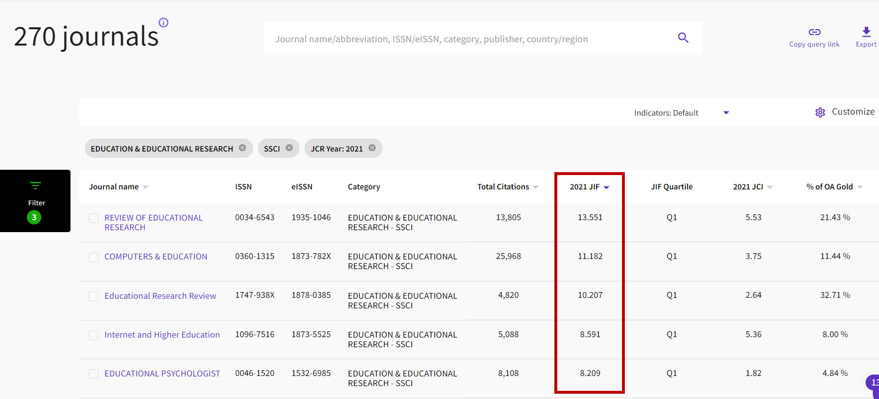Open Educational Research Review journal link
879x399 pixels.
coord(160,296)
